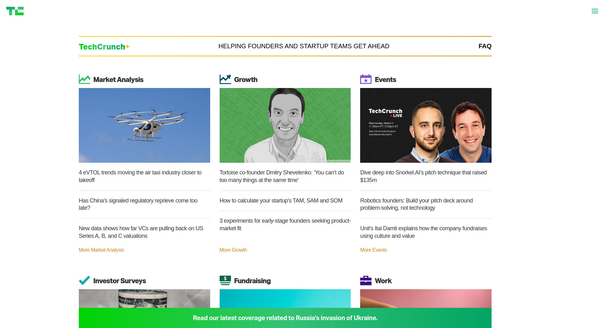Click the TechCrunch TC logo
605x328 pixels.
[15, 11]
